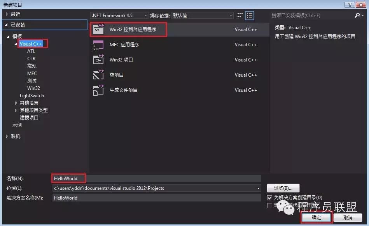Select LightSwitch in the template tree

point(32,96)
